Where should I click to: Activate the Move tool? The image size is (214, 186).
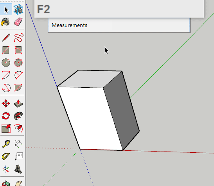point(6,103)
